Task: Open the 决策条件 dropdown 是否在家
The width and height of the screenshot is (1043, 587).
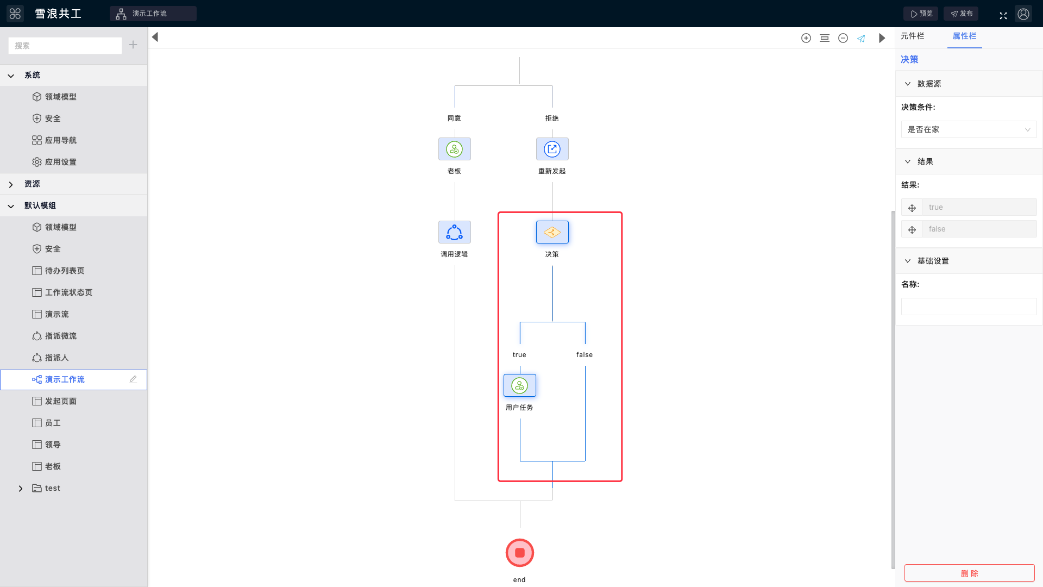Action: [x=969, y=129]
